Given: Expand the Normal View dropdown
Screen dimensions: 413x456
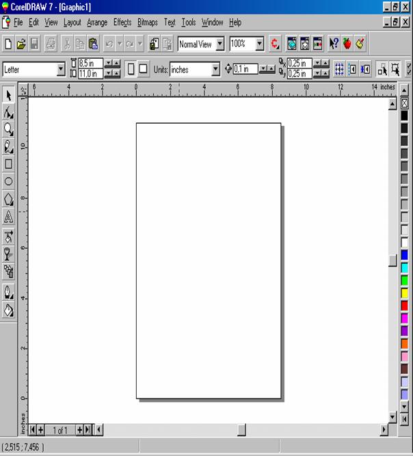Looking at the screenshot, I should coord(219,44).
